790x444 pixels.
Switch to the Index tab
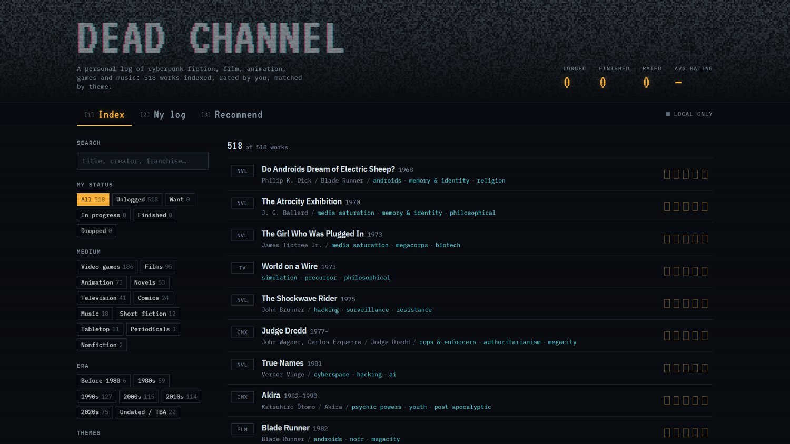104,115
